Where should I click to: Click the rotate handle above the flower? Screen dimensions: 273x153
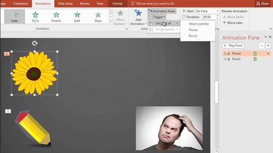point(35,43)
